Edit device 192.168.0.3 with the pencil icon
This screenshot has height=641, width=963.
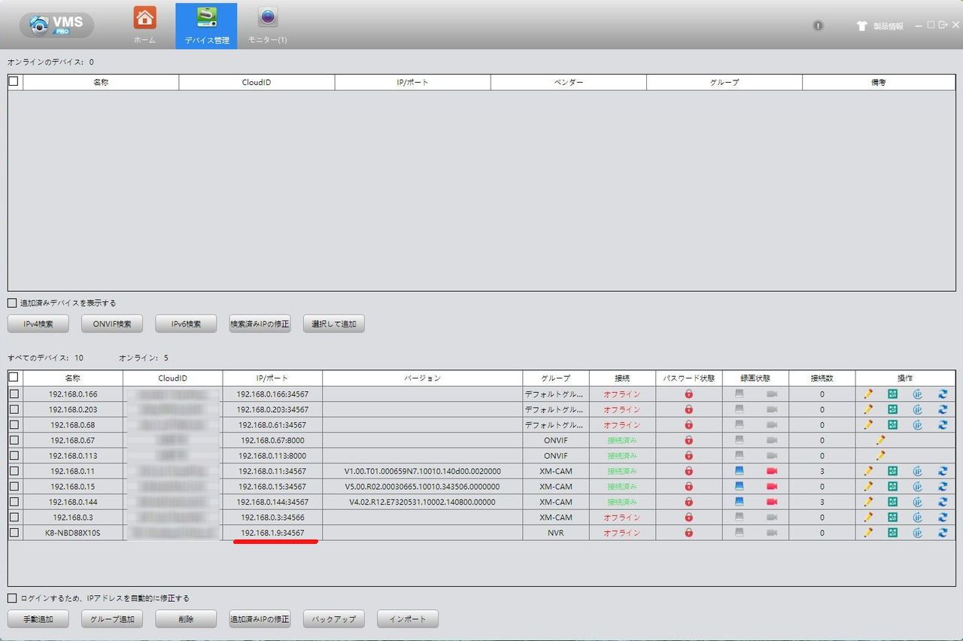point(868,517)
